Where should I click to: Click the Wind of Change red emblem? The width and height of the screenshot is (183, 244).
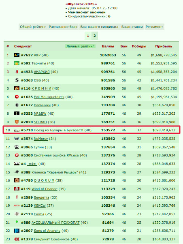(17, 189)
